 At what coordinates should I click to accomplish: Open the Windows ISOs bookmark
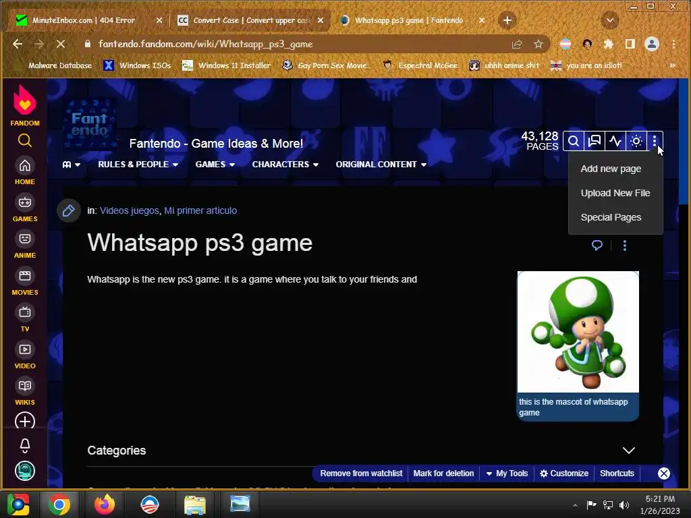(137, 65)
